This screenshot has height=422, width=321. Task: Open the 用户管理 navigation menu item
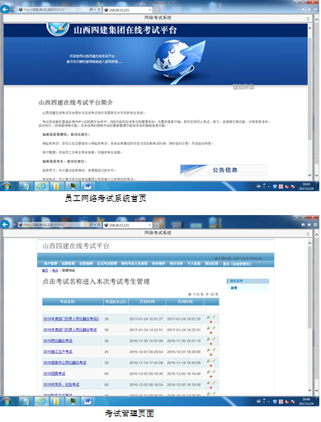coord(50,264)
